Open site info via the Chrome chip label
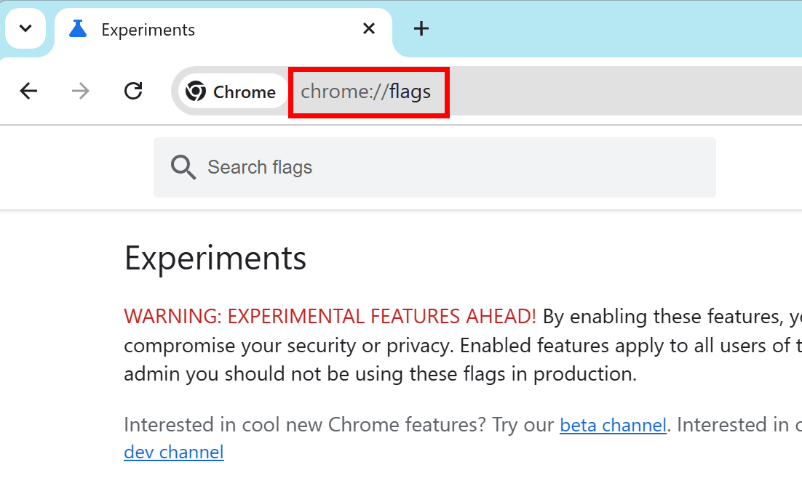802x491 pixels. [x=244, y=92]
